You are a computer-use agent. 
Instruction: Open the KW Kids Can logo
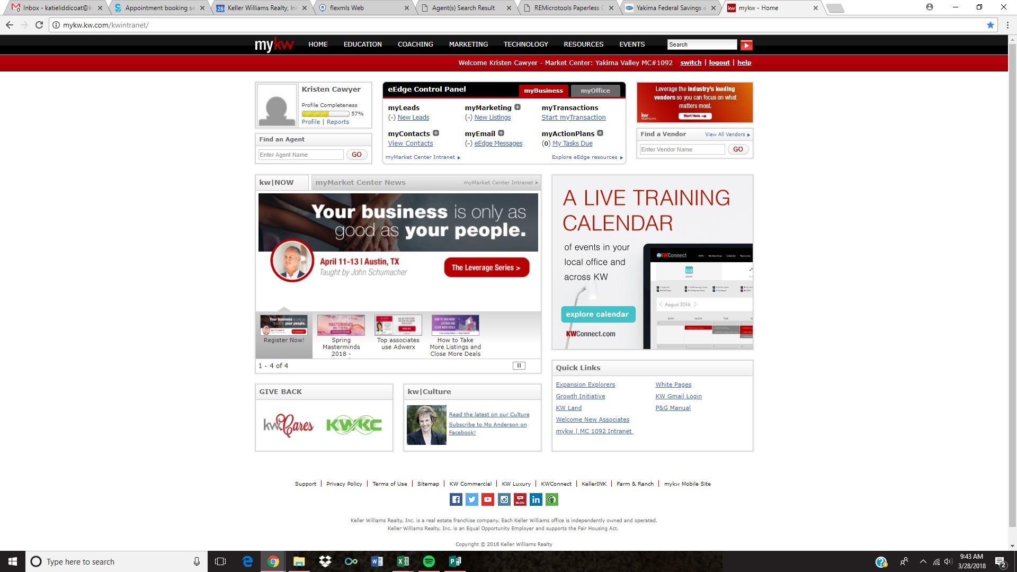[x=354, y=425]
